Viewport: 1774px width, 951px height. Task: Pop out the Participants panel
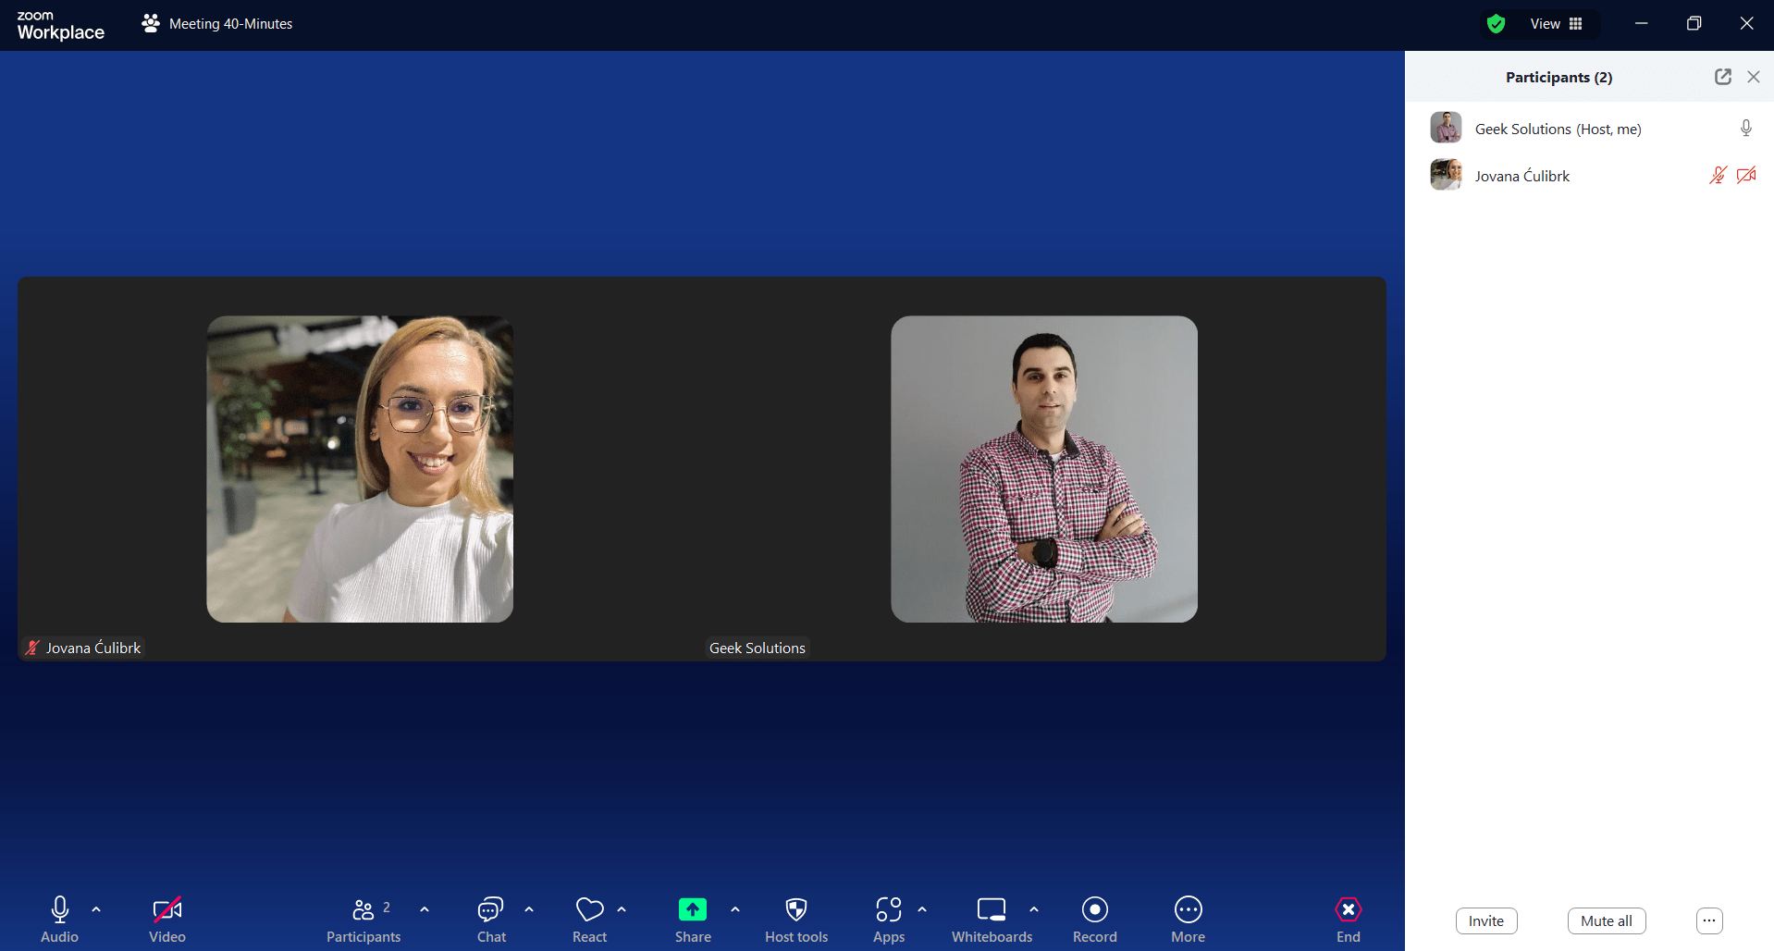[x=1722, y=77]
